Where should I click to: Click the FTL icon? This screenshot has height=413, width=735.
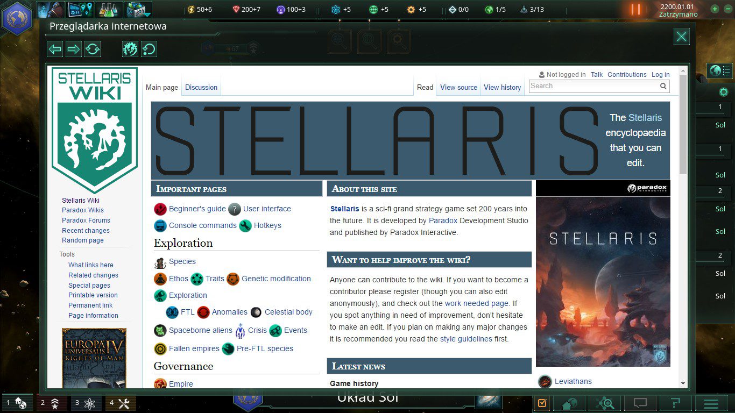[172, 312]
